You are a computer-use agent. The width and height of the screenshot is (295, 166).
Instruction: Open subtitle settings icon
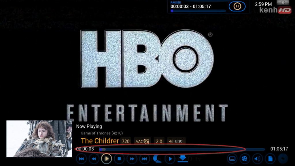point(232,159)
